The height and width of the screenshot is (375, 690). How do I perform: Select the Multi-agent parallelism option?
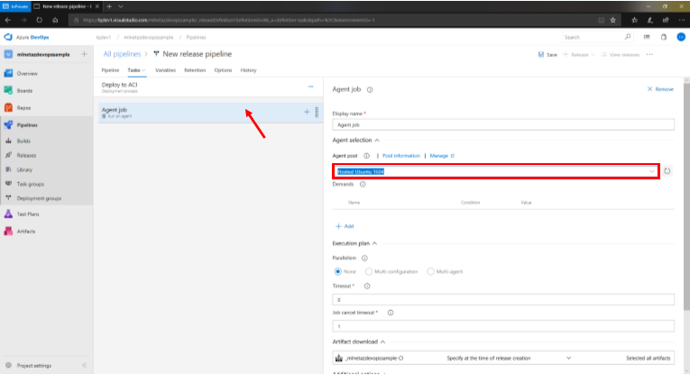coord(431,271)
